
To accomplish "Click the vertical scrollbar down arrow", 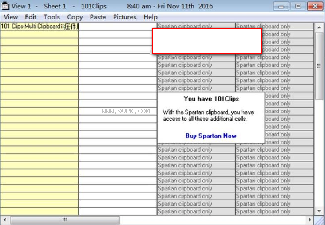I will (x=319, y=211).
